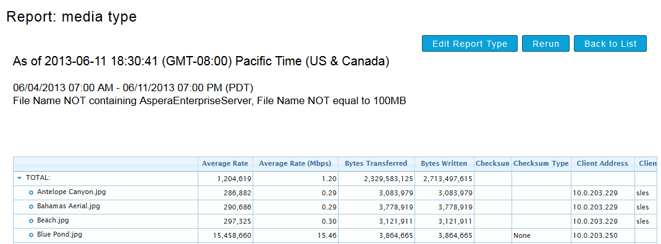
Task: Sort by Average Rate column header
Action: pyautogui.click(x=225, y=164)
